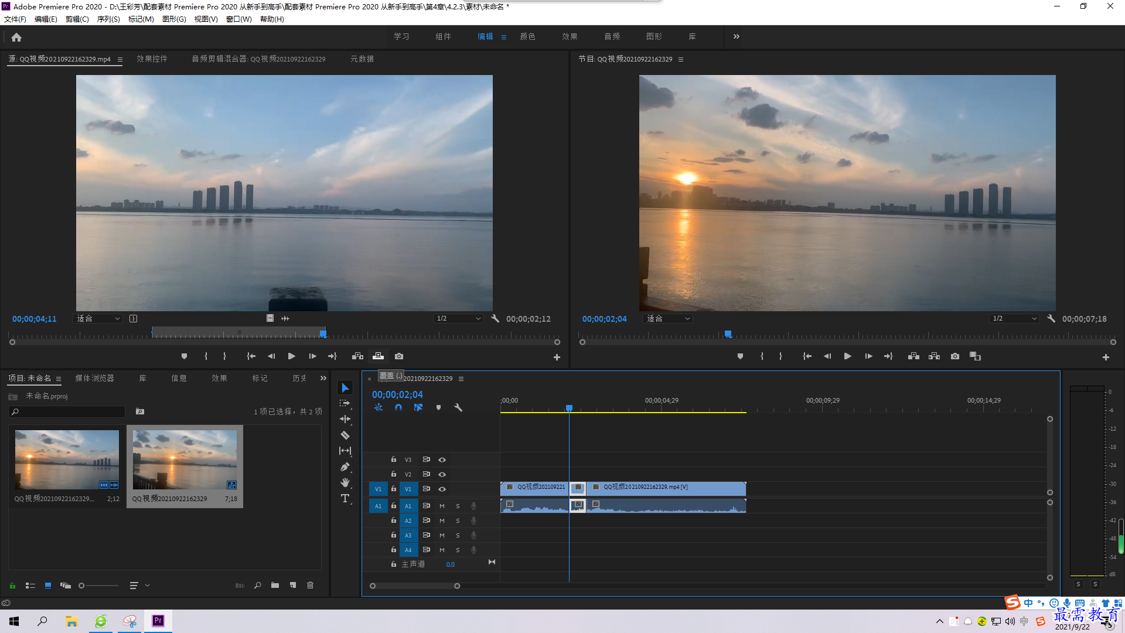
Task: Toggle V2 track output eye
Action: click(442, 474)
